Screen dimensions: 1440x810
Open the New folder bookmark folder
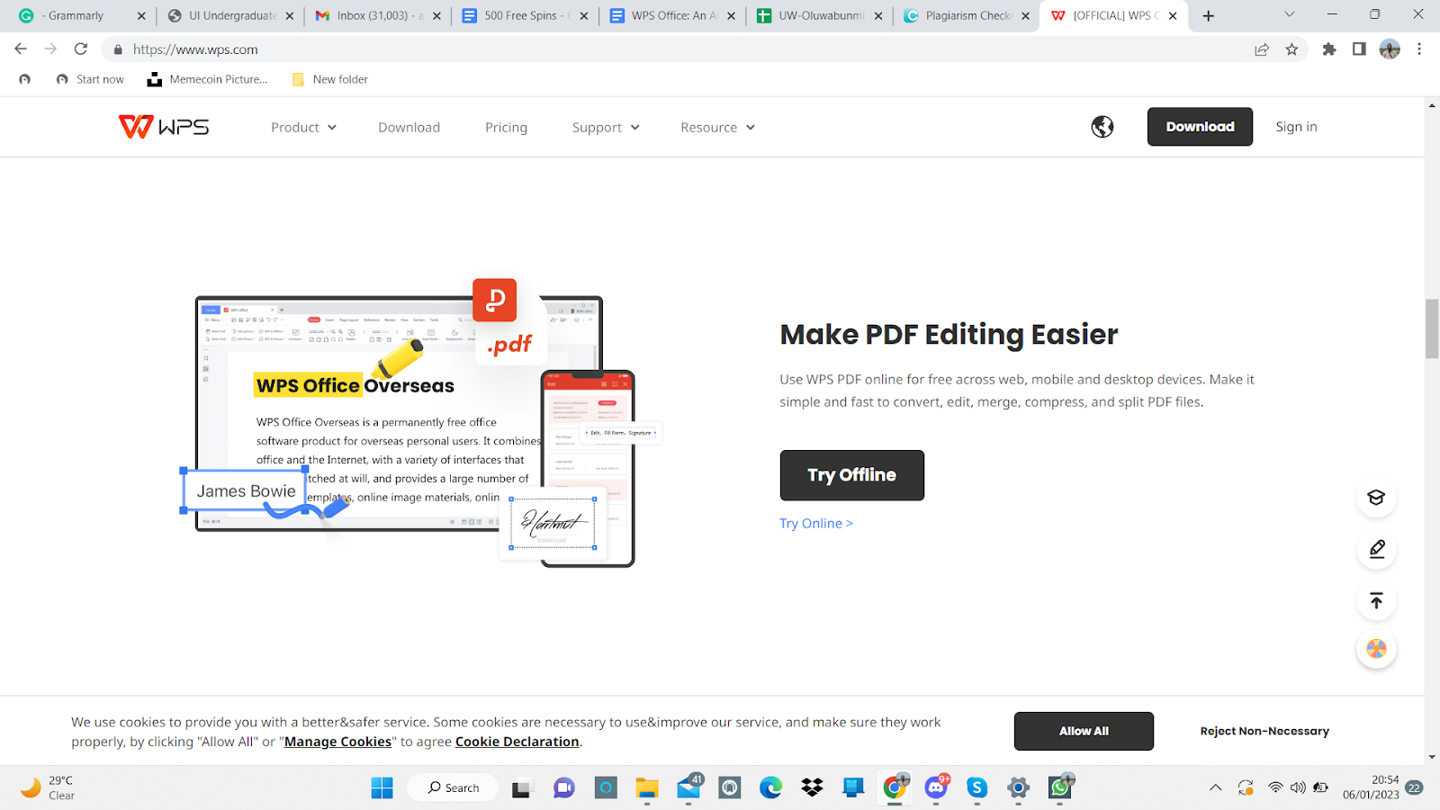pos(330,79)
